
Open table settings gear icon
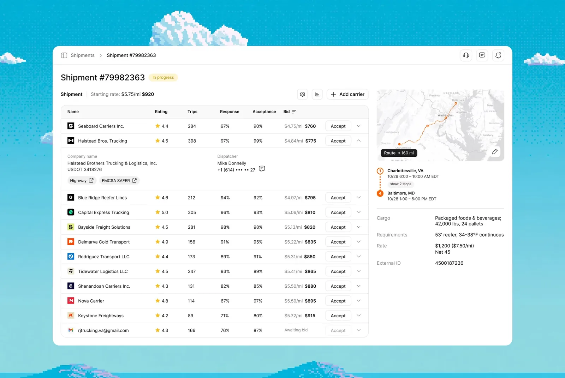point(303,94)
